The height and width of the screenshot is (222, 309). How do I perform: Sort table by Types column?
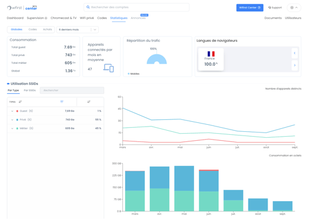20,102
